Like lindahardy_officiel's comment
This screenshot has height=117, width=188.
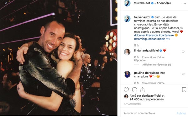pos(183,52)
